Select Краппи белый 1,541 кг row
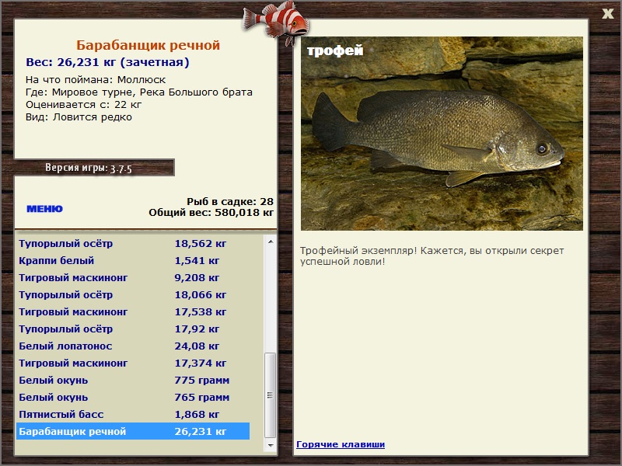 click(x=133, y=261)
